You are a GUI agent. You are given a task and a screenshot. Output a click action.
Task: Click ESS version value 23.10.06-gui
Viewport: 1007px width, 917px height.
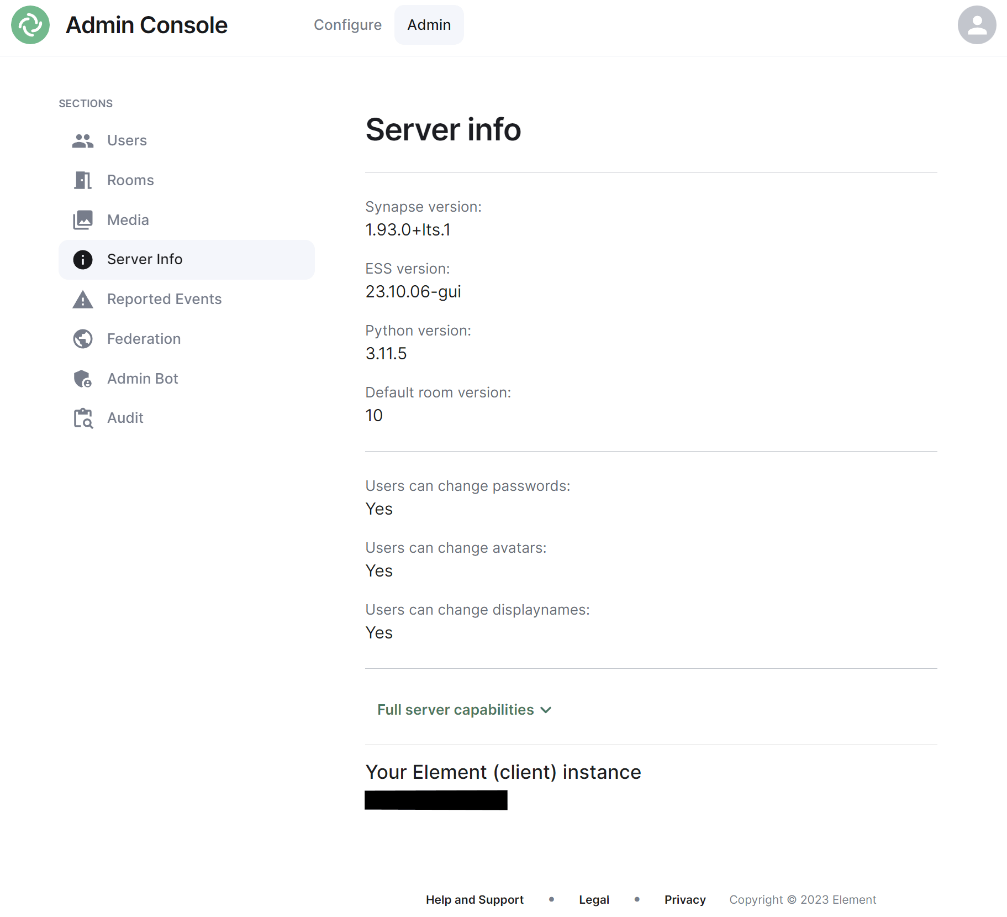point(413,292)
